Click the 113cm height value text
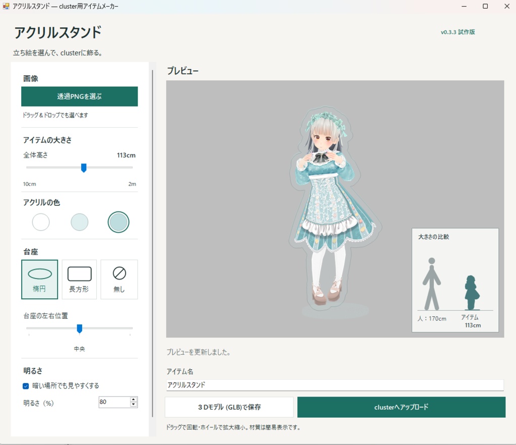The image size is (516, 445). 126,155
